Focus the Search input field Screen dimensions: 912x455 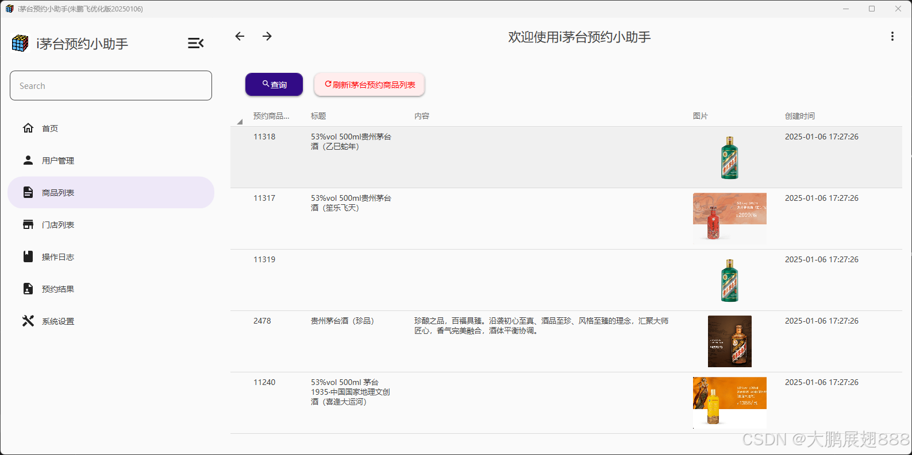(x=111, y=85)
